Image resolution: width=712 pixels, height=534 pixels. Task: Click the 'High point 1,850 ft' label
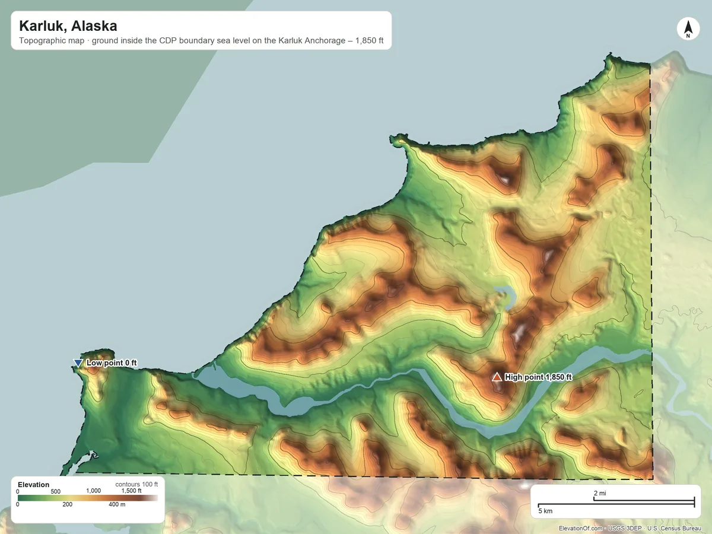(x=538, y=377)
